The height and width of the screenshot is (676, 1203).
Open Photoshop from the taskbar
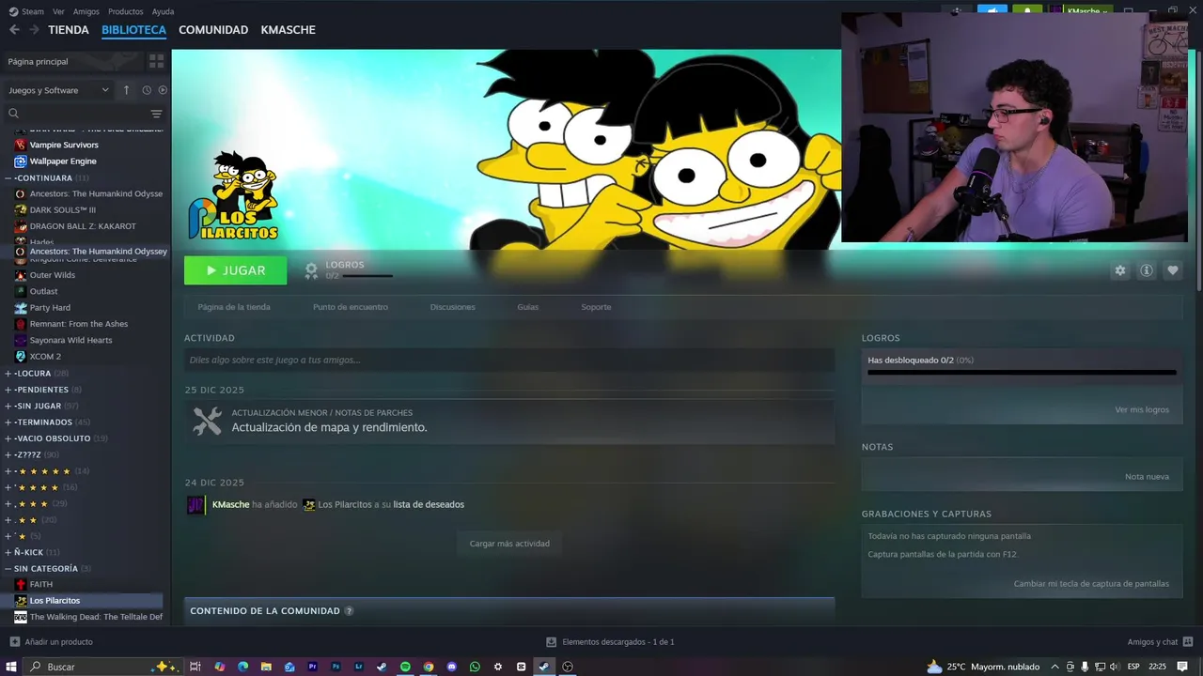(336, 667)
